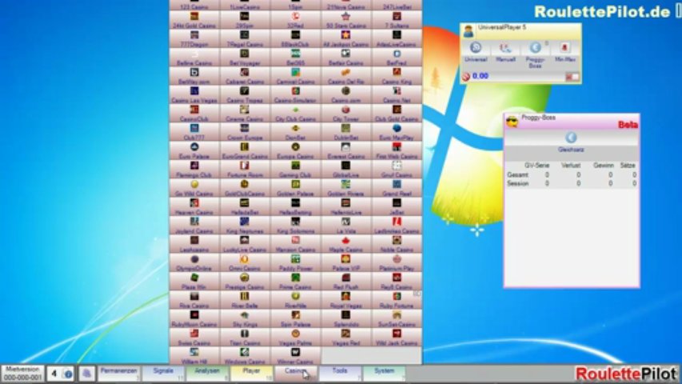Toggle the red flag switch in UniversalPlayer
682x384 pixels.
tap(572, 77)
